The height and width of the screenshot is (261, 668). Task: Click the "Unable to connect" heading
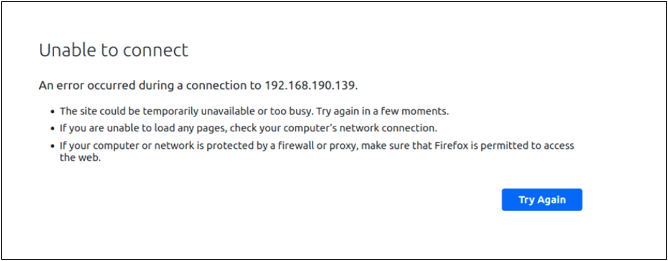pos(113,50)
